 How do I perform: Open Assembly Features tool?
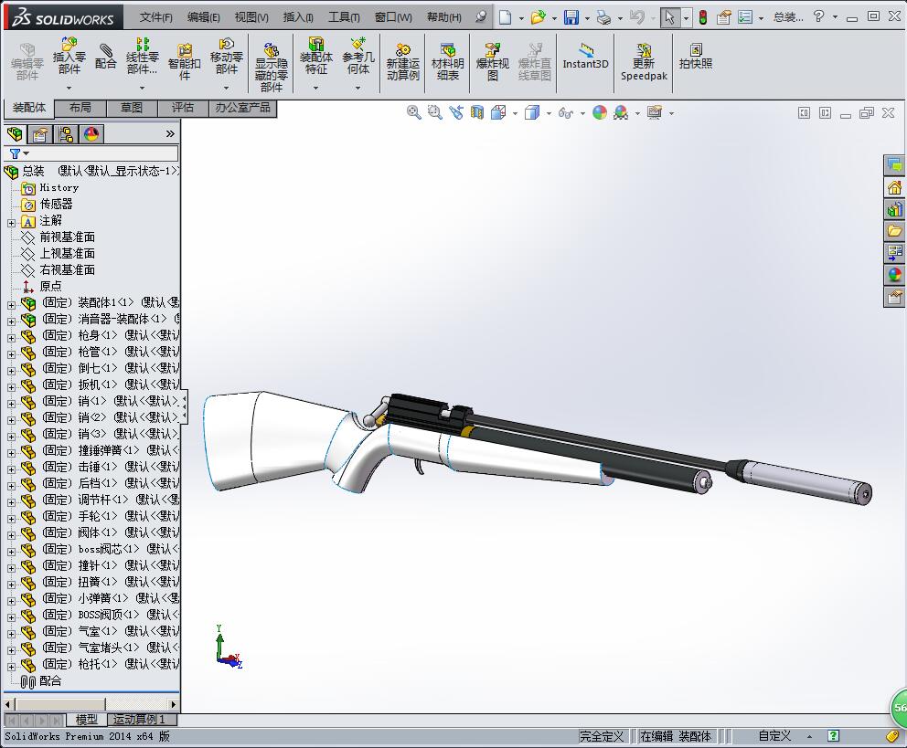click(315, 56)
